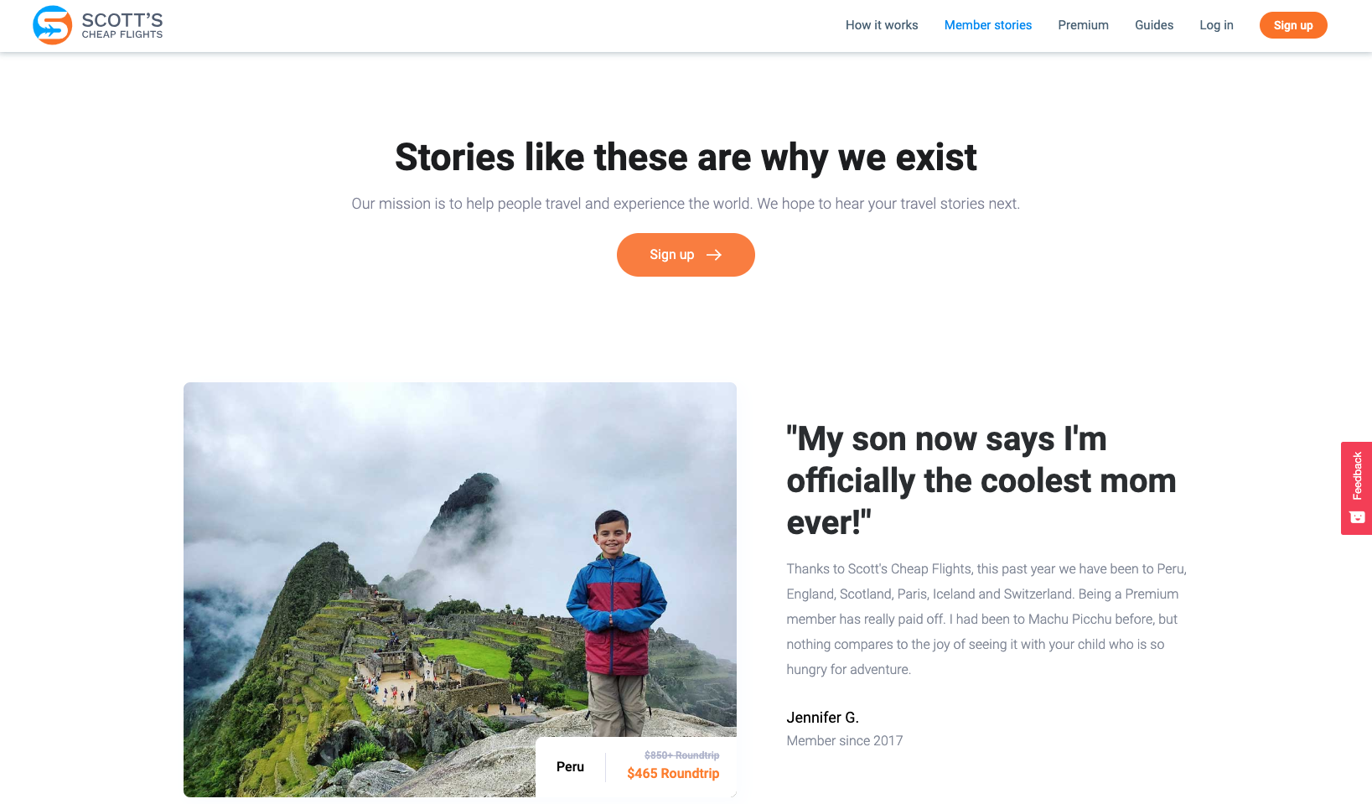The width and height of the screenshot is (1372, 804).
Task: Click the coolest mom ever quote heading
Action: [x=981, y=480]
